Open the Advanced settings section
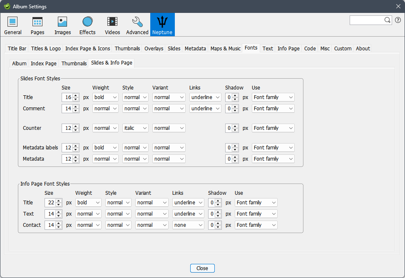 137,25
